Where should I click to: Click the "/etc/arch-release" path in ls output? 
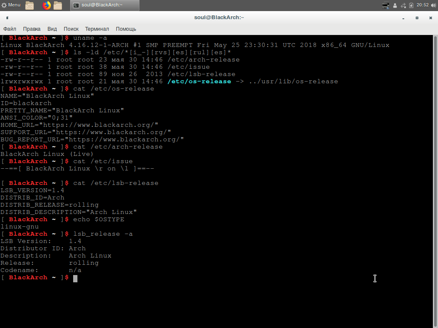click(x=203, y=60)
